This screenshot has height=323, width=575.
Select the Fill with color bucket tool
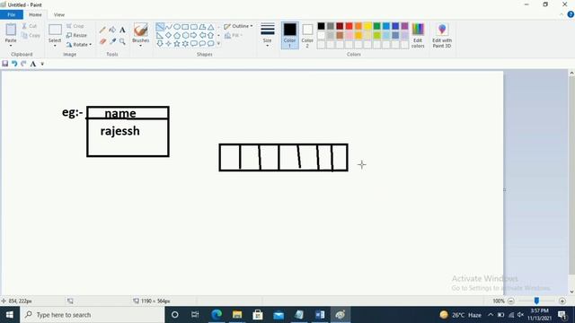point(112,30)
